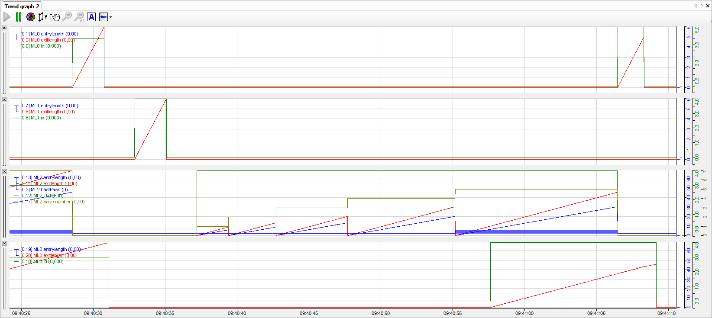Click the blue left arrow button
Viewport: 712px width, 318px height.
coord(103,17)
